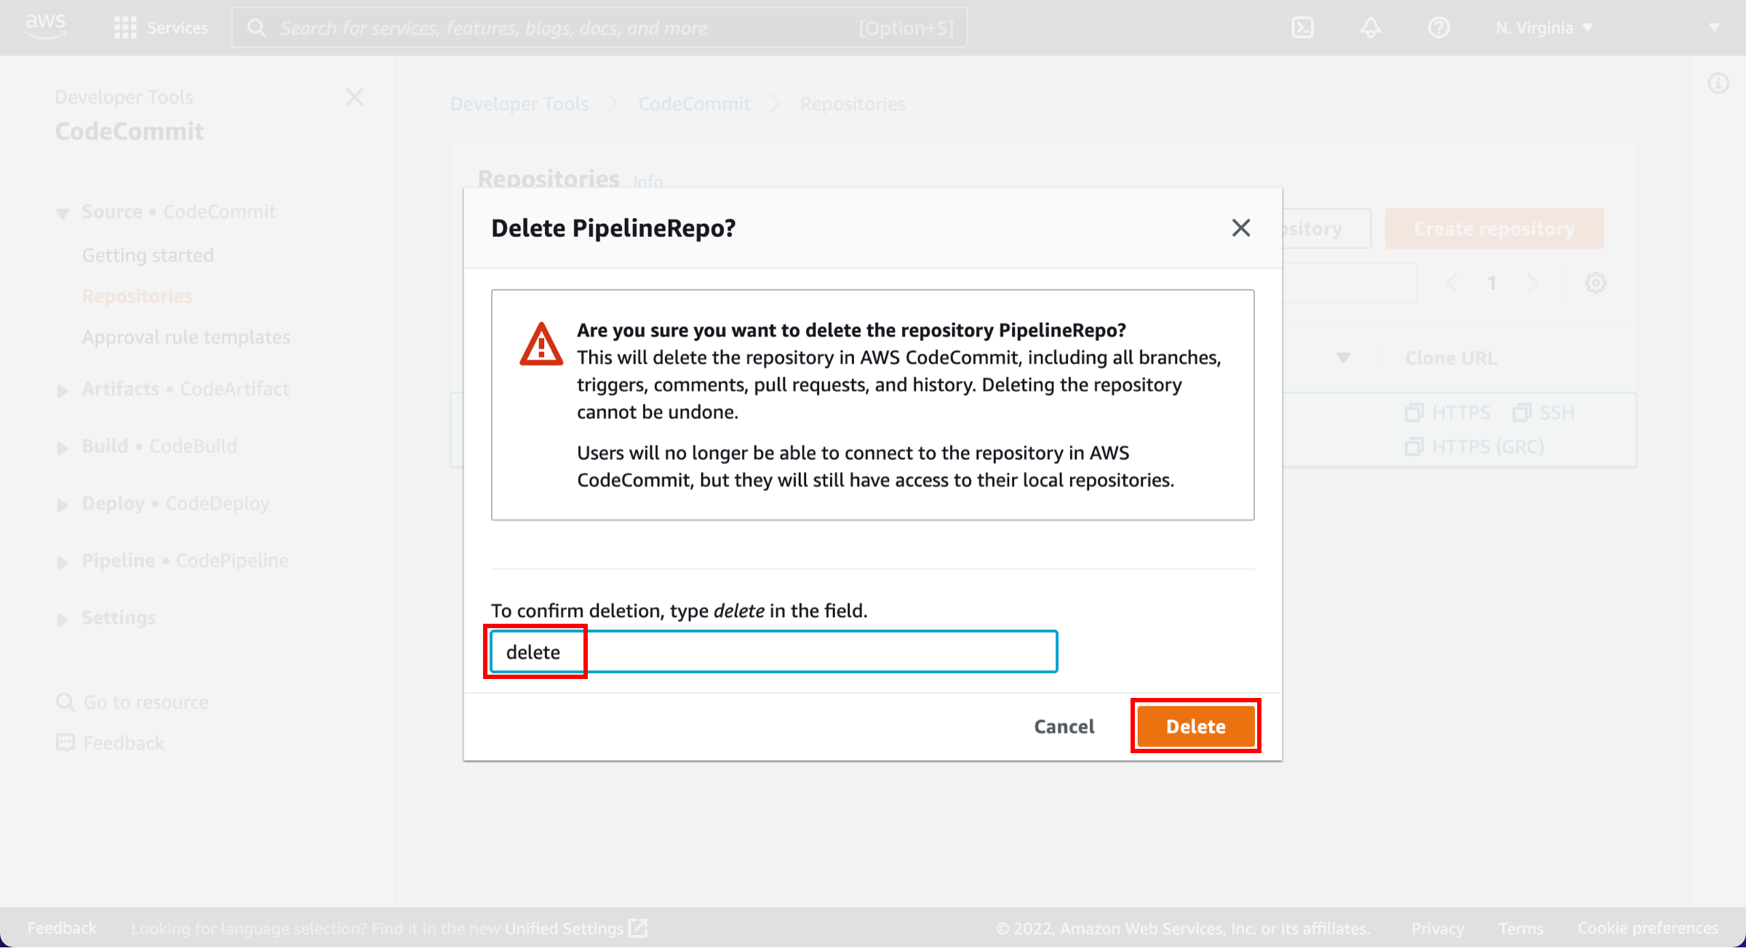The height and width of the screenshot is (948, 1746).
Task: Open the sidebar Feedback link
Action: [x=111, y=743]
